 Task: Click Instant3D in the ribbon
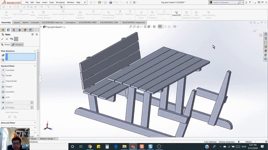tap(176, 14)
